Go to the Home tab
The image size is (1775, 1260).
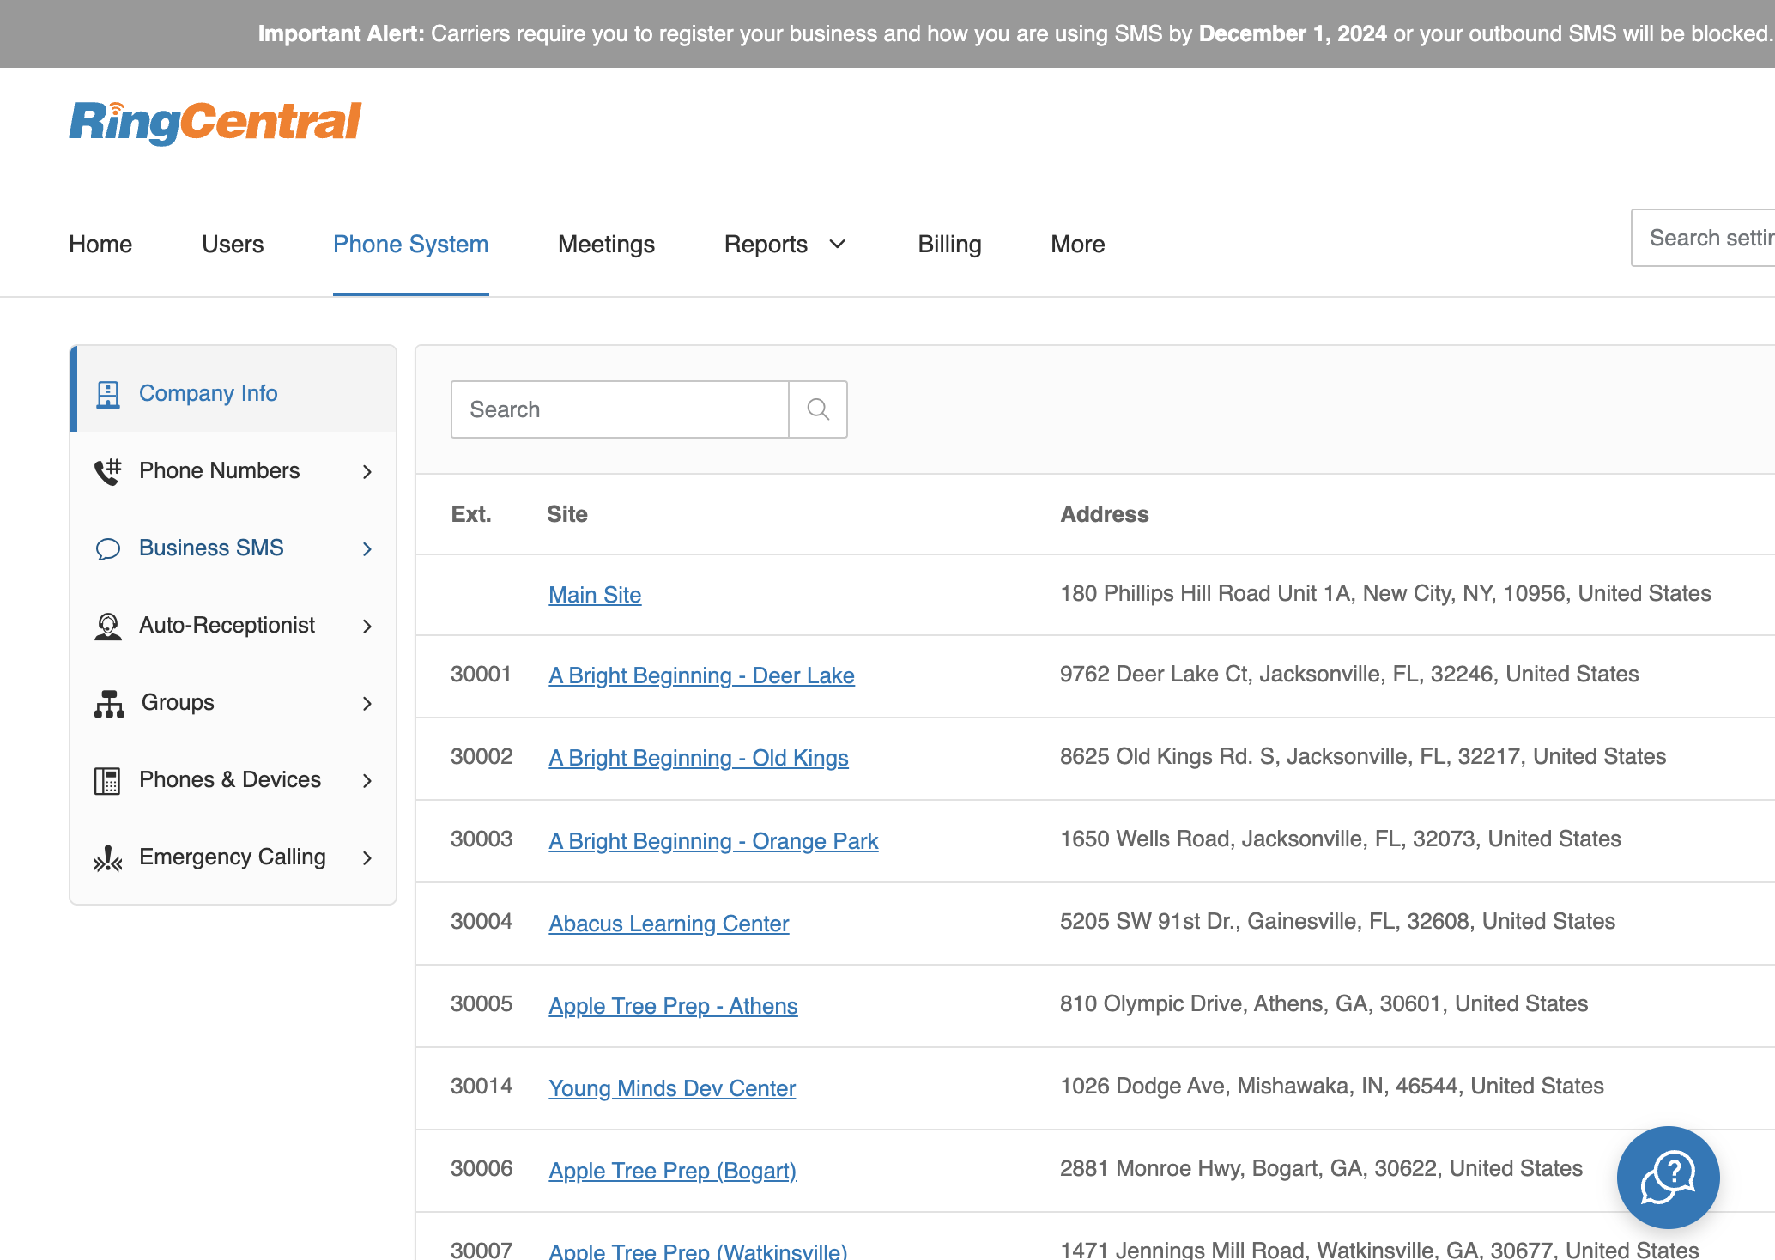point(100,245)
